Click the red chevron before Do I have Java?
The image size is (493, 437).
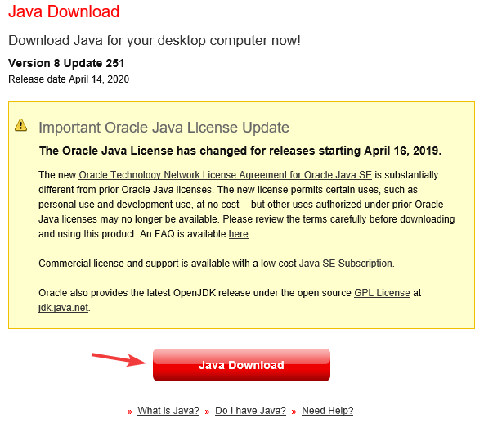tap(207, 412)
